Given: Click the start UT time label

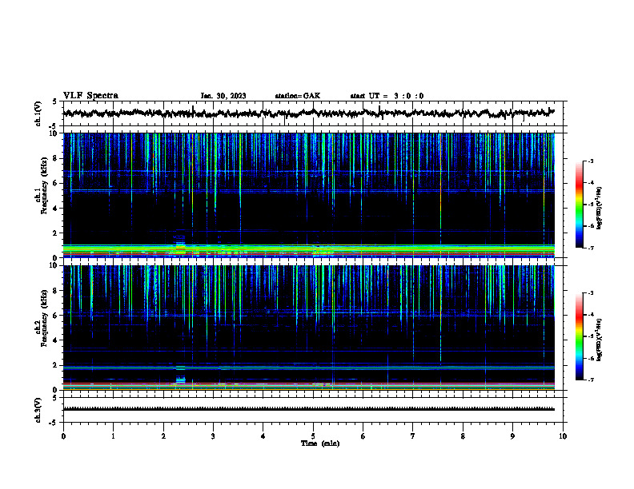Looking at the screenshot, I should click(387, 96).
